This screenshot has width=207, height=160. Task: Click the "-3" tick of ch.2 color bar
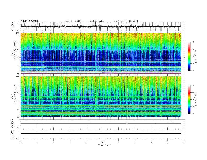193,85
